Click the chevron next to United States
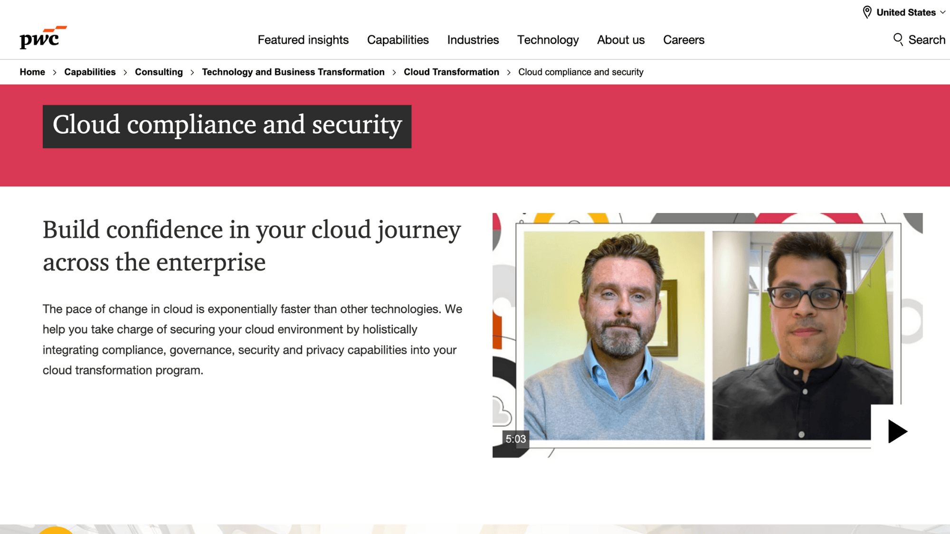950x534 pixels. 943,12
